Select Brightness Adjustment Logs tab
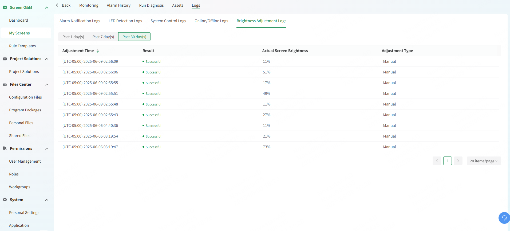Viewport: 510px width, 231px height. [261, 21]
